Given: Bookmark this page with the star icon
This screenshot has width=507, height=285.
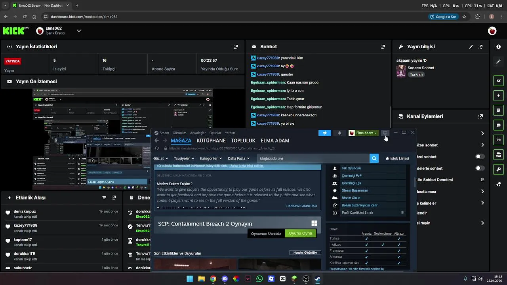Looking at the screenshot, I should 464,17.
